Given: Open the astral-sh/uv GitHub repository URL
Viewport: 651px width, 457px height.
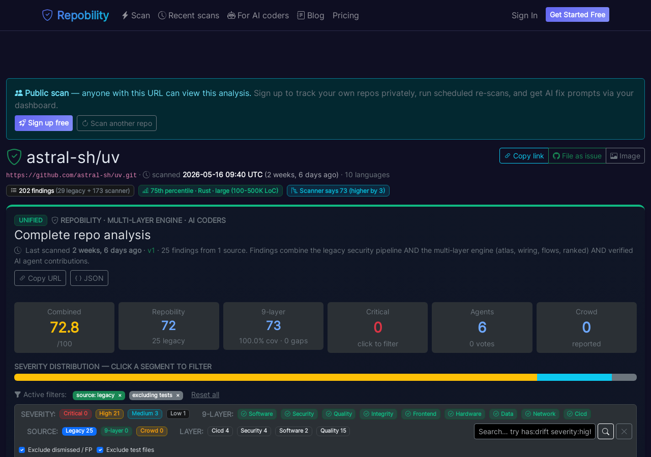Looking at the screenshot, I should [72, 175].
